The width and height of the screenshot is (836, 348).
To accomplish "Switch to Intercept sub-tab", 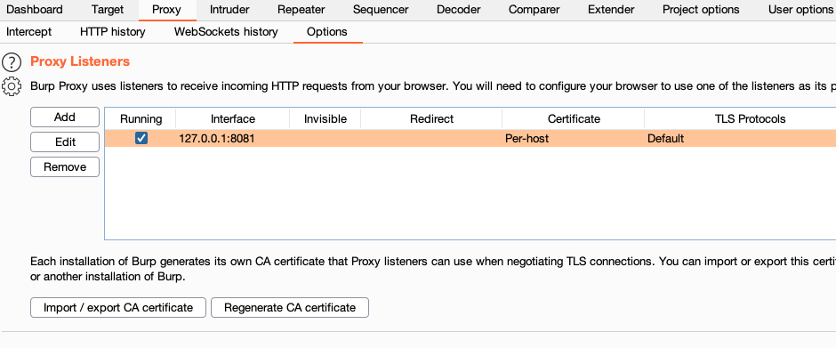I will pos(28,32).
